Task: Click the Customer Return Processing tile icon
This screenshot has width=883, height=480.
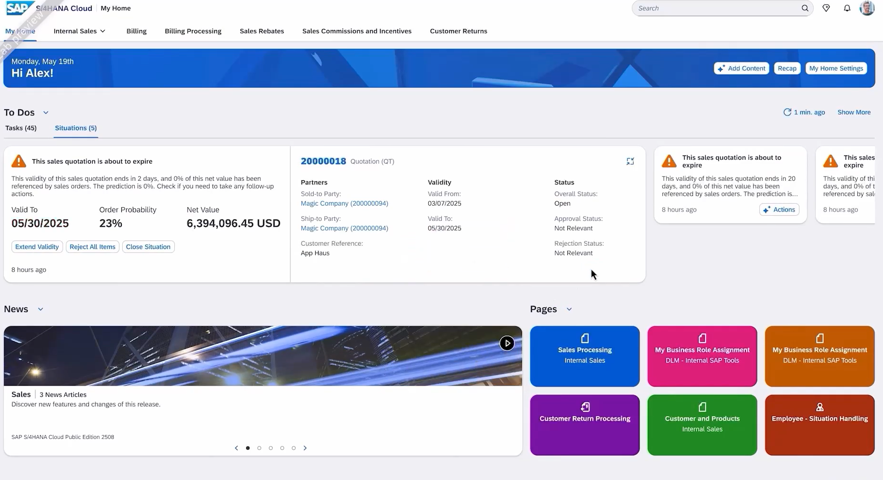Action: pos(585,407)
